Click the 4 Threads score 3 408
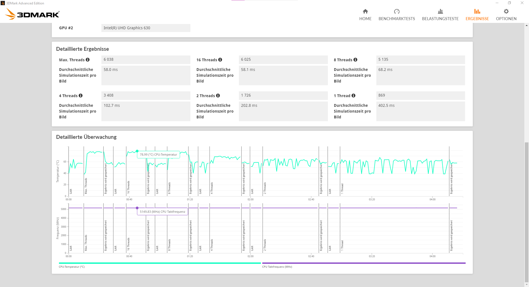This screenshot has width=529, height=287. pos(146,95)
